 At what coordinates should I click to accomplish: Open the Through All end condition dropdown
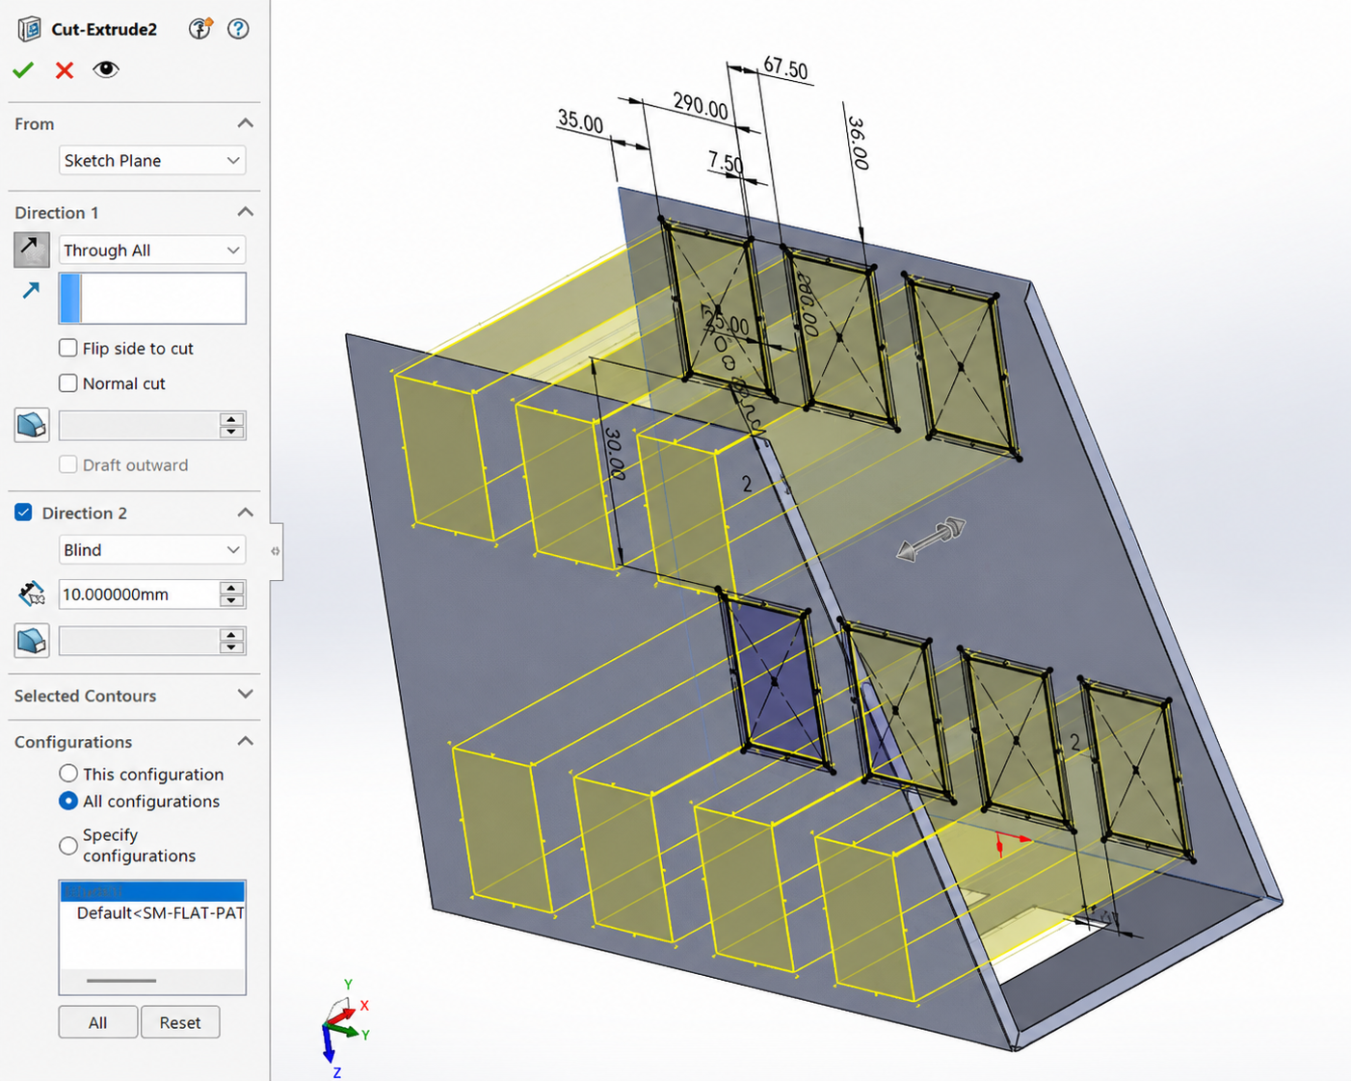pyautogui.click(x=152, y=250)
